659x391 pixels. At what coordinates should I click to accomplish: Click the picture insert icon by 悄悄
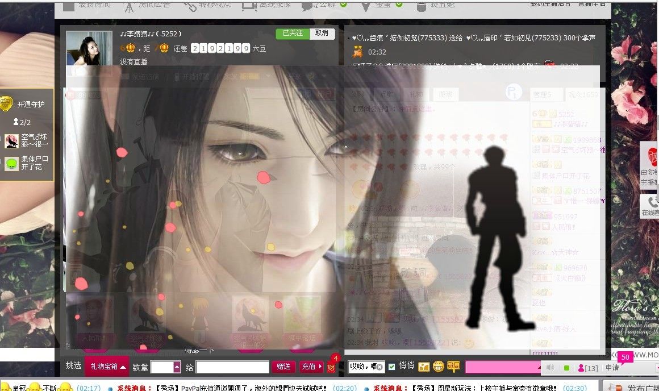[x=424, y=367]
